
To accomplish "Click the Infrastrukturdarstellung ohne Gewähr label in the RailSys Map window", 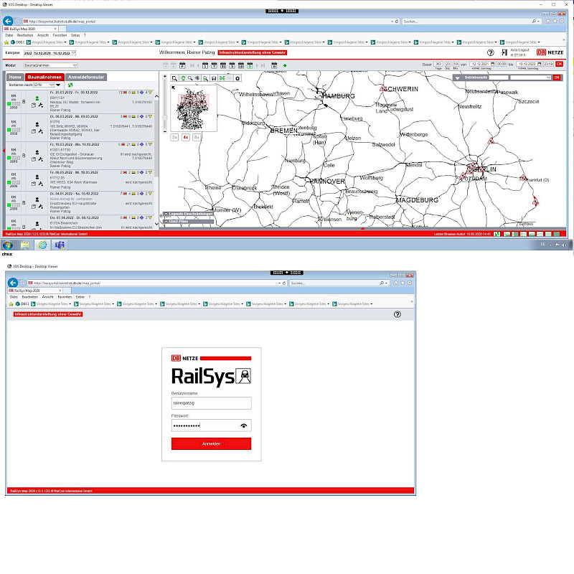I will pos(253,52).
